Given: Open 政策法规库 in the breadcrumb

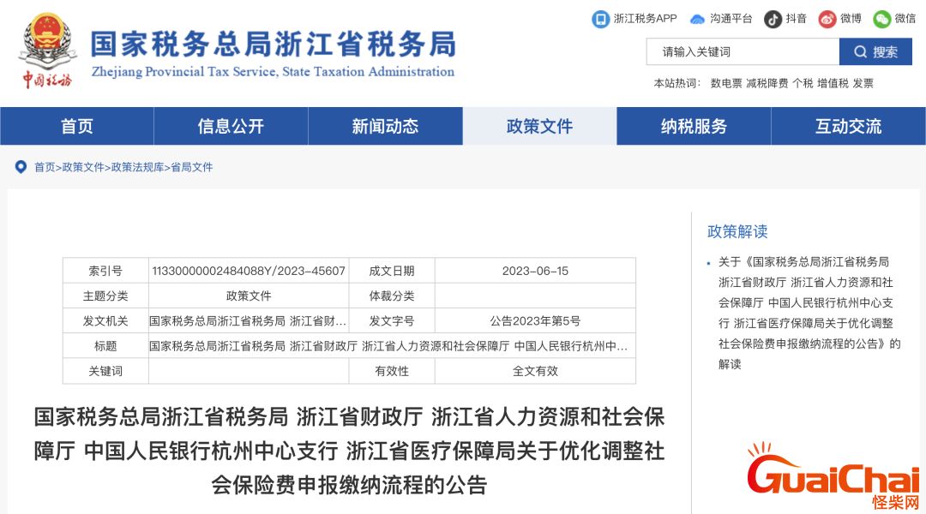Looking at the screenshot, I should coord(137,167).
